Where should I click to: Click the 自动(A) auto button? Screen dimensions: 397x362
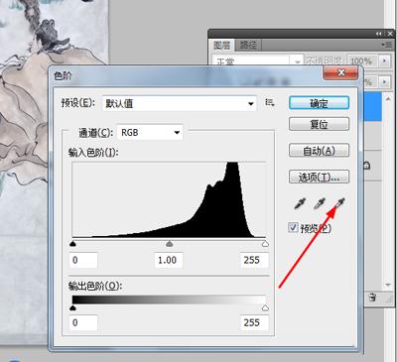319,151
